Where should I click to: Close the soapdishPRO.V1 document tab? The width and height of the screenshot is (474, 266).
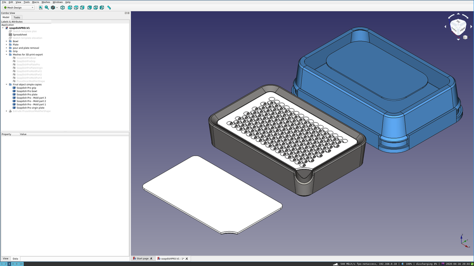click(187, 259)
